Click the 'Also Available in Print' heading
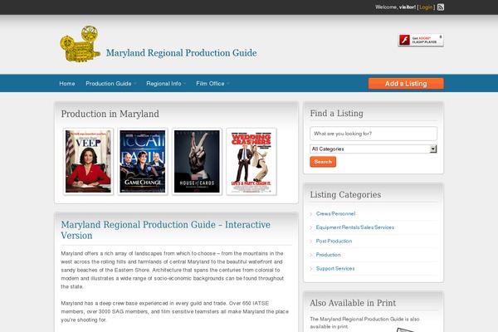The image size is (498, 332). pos(353,303)
